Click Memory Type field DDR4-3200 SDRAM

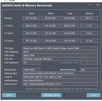point(60,73)
